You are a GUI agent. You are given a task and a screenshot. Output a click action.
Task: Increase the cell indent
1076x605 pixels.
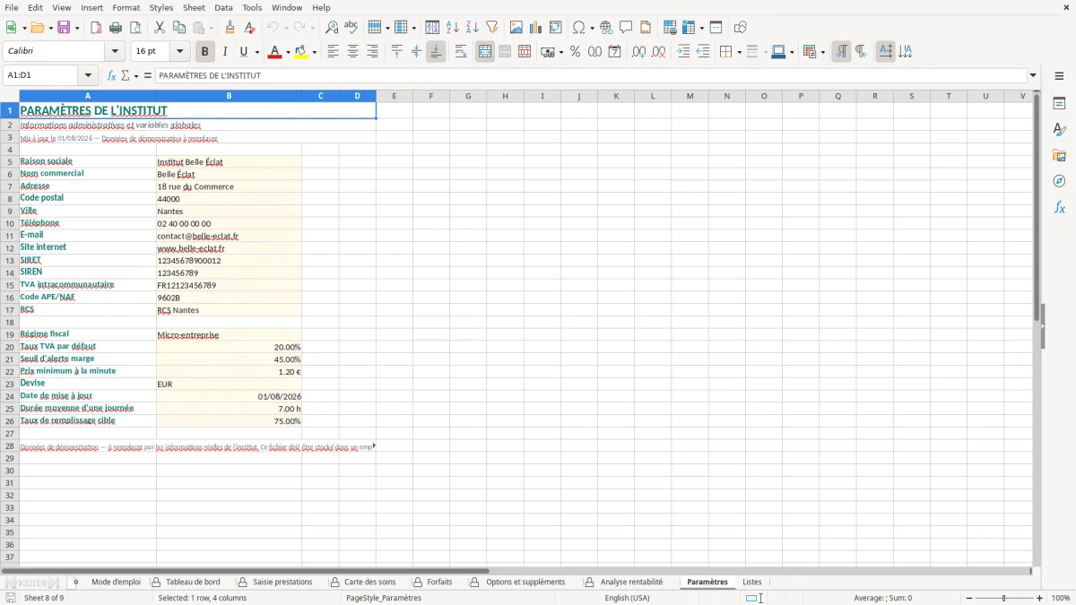tap(683, 52)
